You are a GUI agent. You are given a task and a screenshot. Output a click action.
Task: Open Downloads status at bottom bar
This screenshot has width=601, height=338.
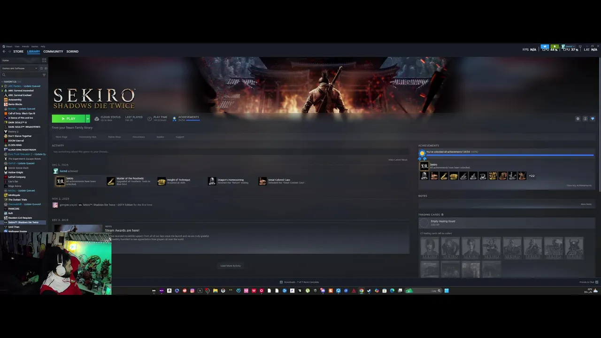tap(299, 282)
